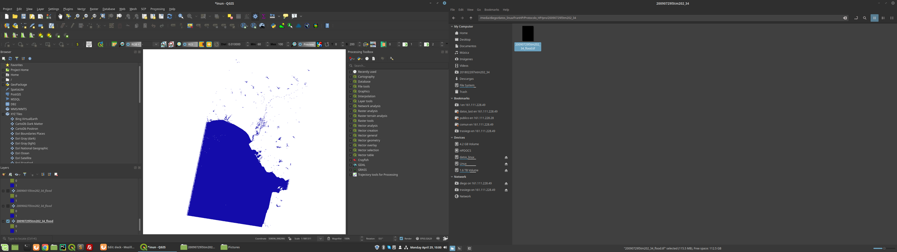Screen dimensions: 897x252
Task: Open the SCP menu
Action: 144,9
